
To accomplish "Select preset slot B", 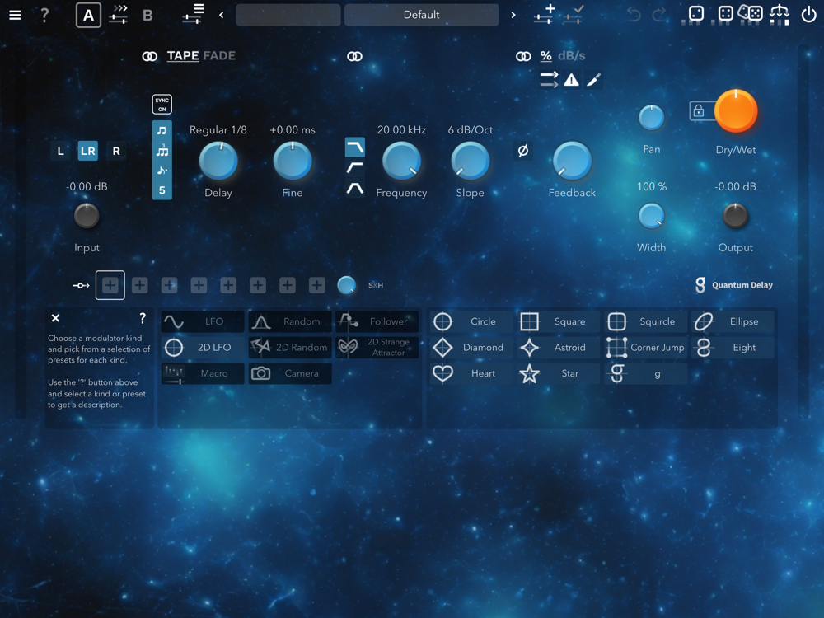I will [x=147, y=15].
